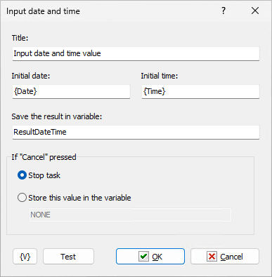
Task: Click the question mark help icon
Action: 224,11
